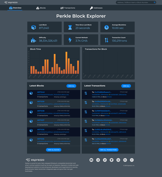Open the Telegram social icon
Viewport: 162px width, 177px height.
coord(98,160)
